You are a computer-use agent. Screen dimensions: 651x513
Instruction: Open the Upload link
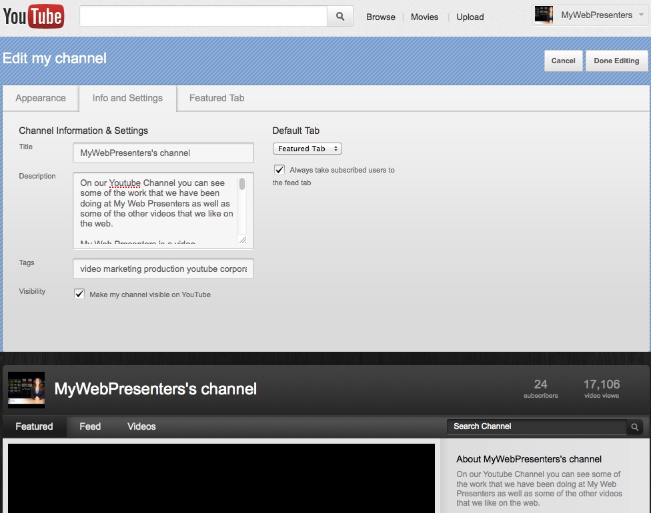(470, 17)
